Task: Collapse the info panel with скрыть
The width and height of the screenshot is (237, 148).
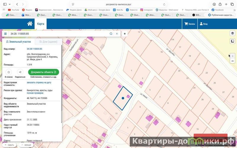Action: pyautogui.click(x=9, y=145)
